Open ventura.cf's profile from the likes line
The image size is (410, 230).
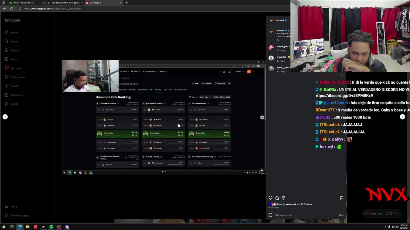[291, 204]
